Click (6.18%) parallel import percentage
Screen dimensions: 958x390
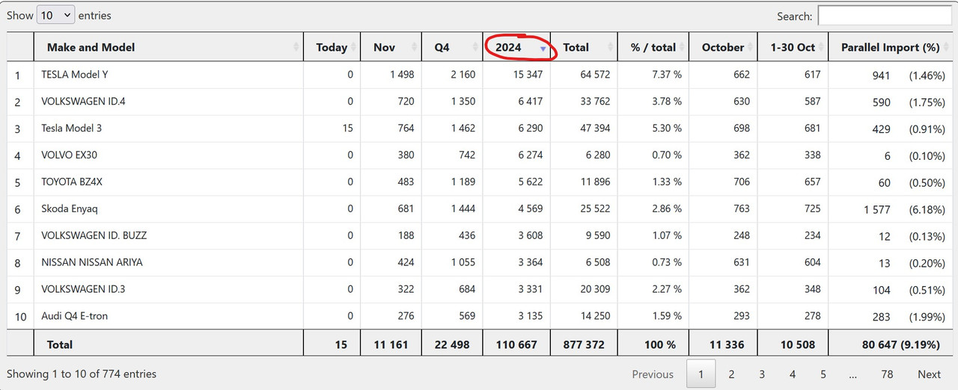[x=927, y=210]
